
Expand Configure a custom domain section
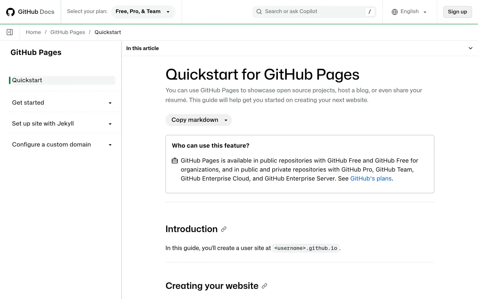point(62,144)
